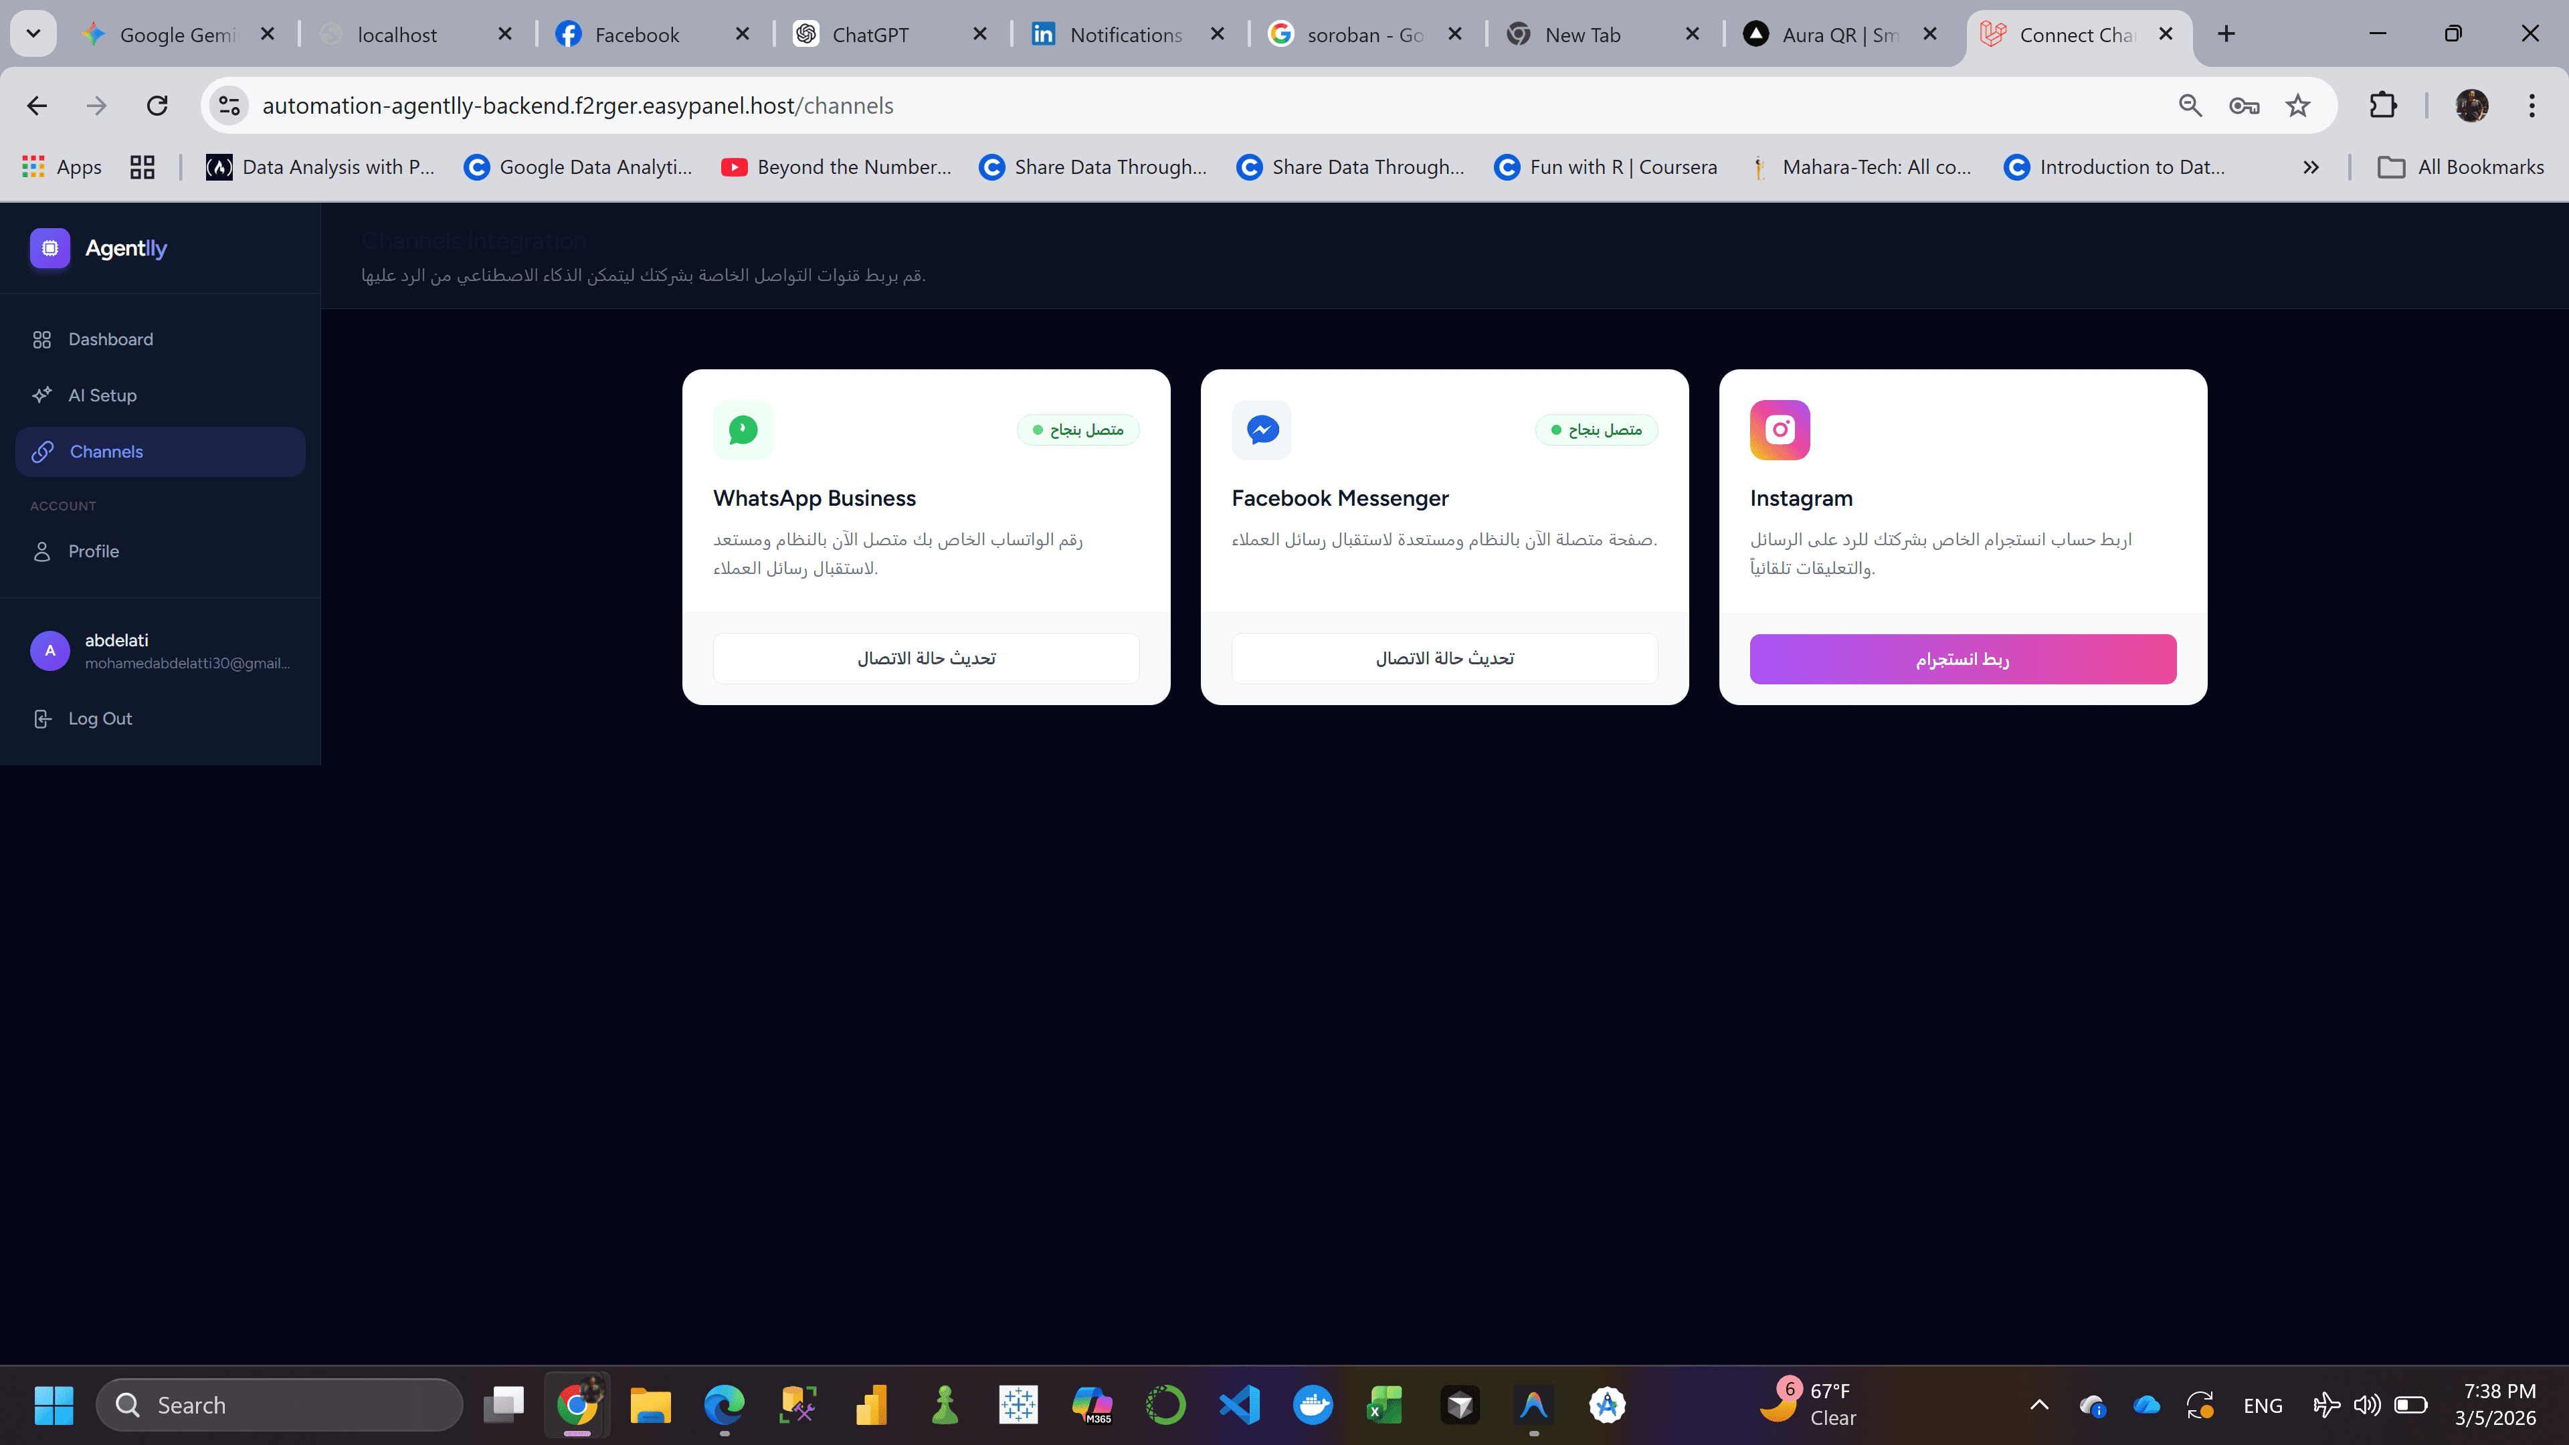The image size is (2569, 1445).
Task: Open the saved passwords key icon
Action: (2244, 106)
